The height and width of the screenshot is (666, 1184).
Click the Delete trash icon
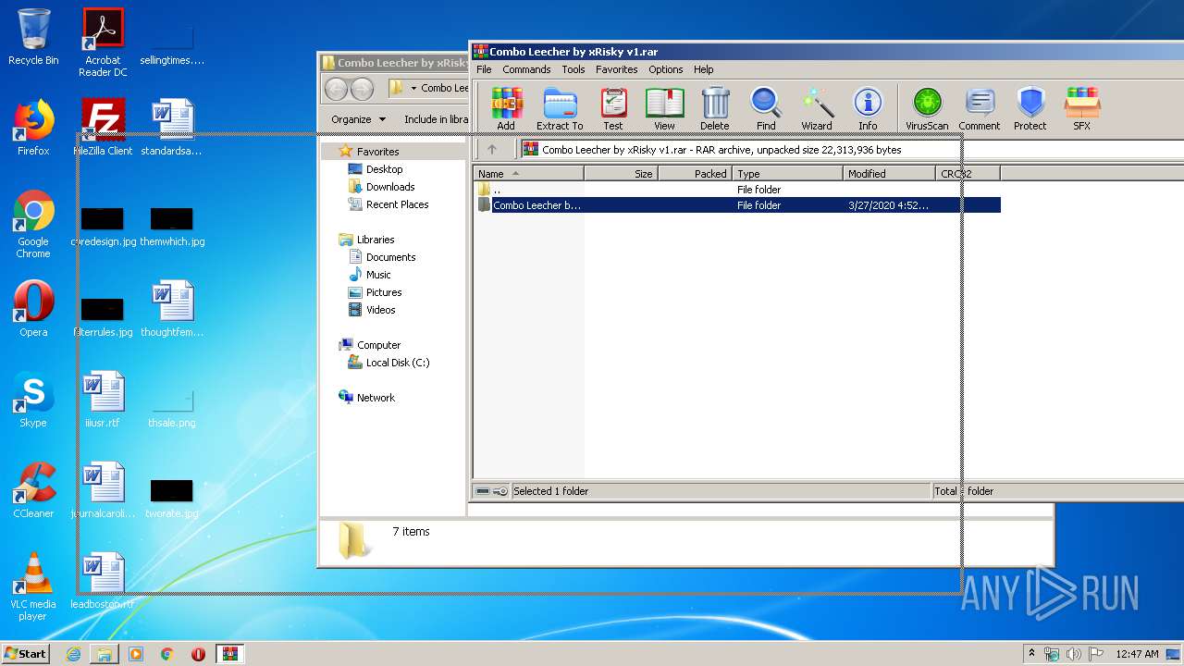coord(714,108)
